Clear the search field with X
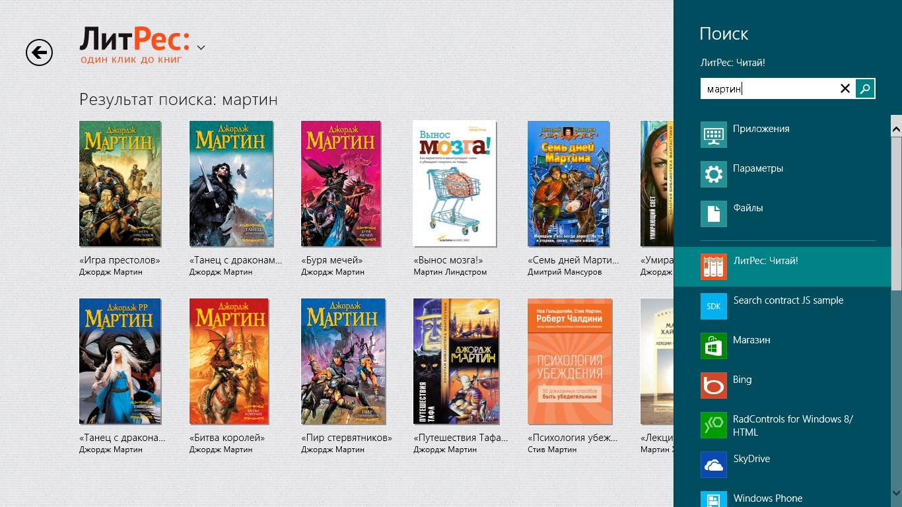The image size is (902, 507). click(845, 88)
